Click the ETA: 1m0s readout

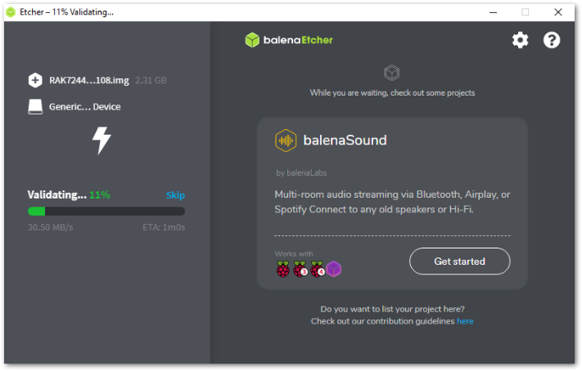pyautogui.click(x=164, y=227)
